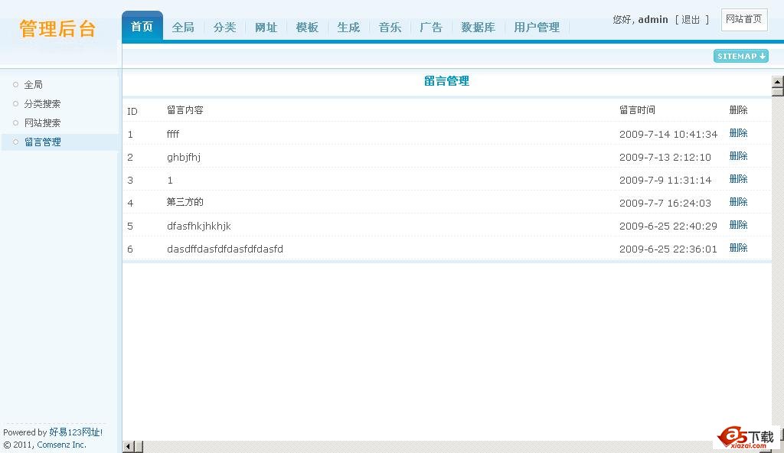Select the 模板 tab
Screen dimensions: 784x453
tap(307, 28)
